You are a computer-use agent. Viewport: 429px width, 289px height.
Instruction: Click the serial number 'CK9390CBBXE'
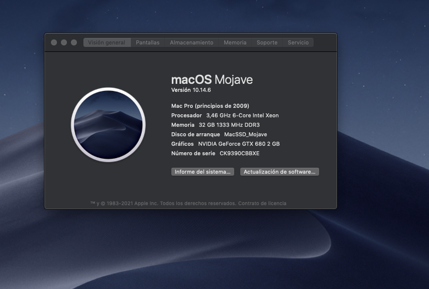pyautogui.click(x=239, y=153)
